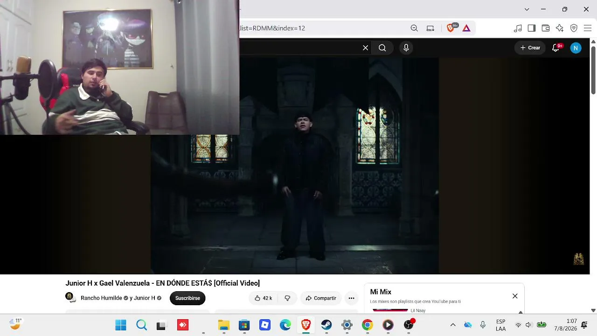Open the clock showing 1:07 7/8/2026
The width and height of the screenshot is (597, 336).
tap(565, 325)
